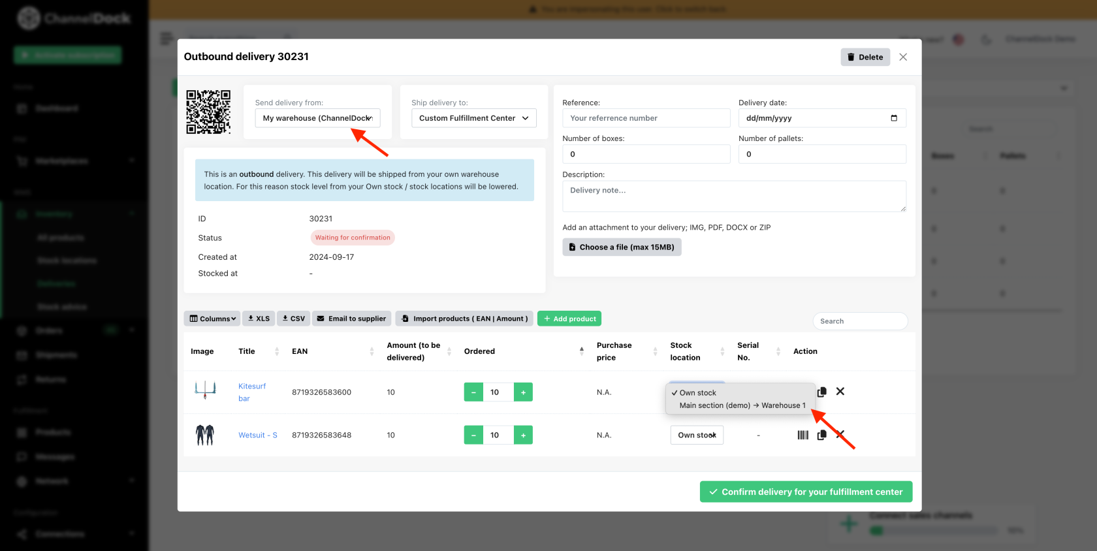Screen dimensions: 1097x551
Task: Focus the Reference input field
Action: click(646, 118)
